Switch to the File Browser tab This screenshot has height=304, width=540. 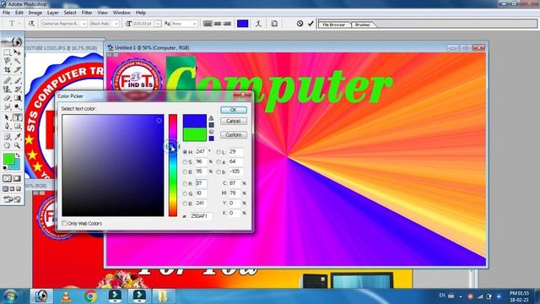pos(334,24)
